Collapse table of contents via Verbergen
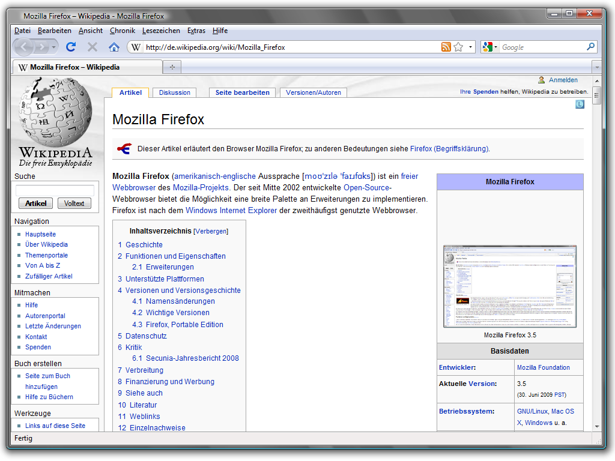Viewport: 615px width, 461px height. click(211, 231)
